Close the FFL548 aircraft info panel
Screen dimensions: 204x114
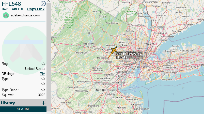coord(43,4)
